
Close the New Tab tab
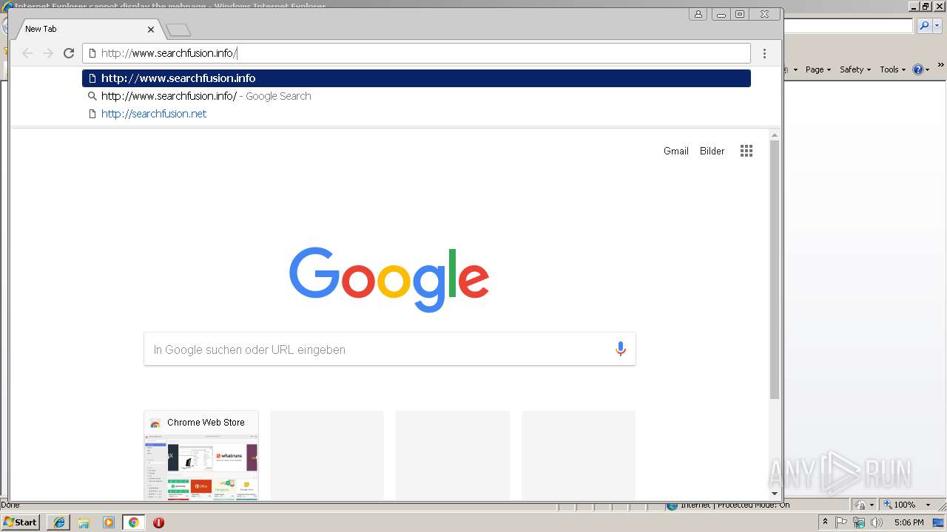pos(151,30)
